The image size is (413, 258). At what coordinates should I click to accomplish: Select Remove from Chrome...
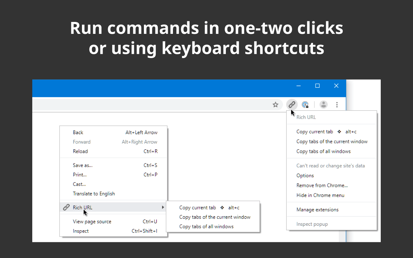pos(332,185)
